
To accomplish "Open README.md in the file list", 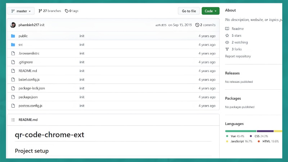I will (28, 71).
